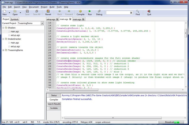Image resolution: width=189 pixels, height=125 pixels.
Task: Select setup.agc under Shaders
Action: 15,35
